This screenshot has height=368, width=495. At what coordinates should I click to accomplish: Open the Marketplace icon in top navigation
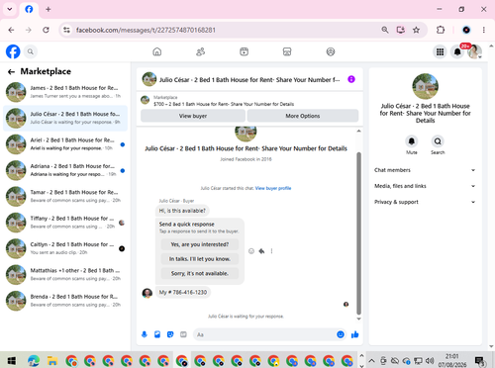(287, 51)
